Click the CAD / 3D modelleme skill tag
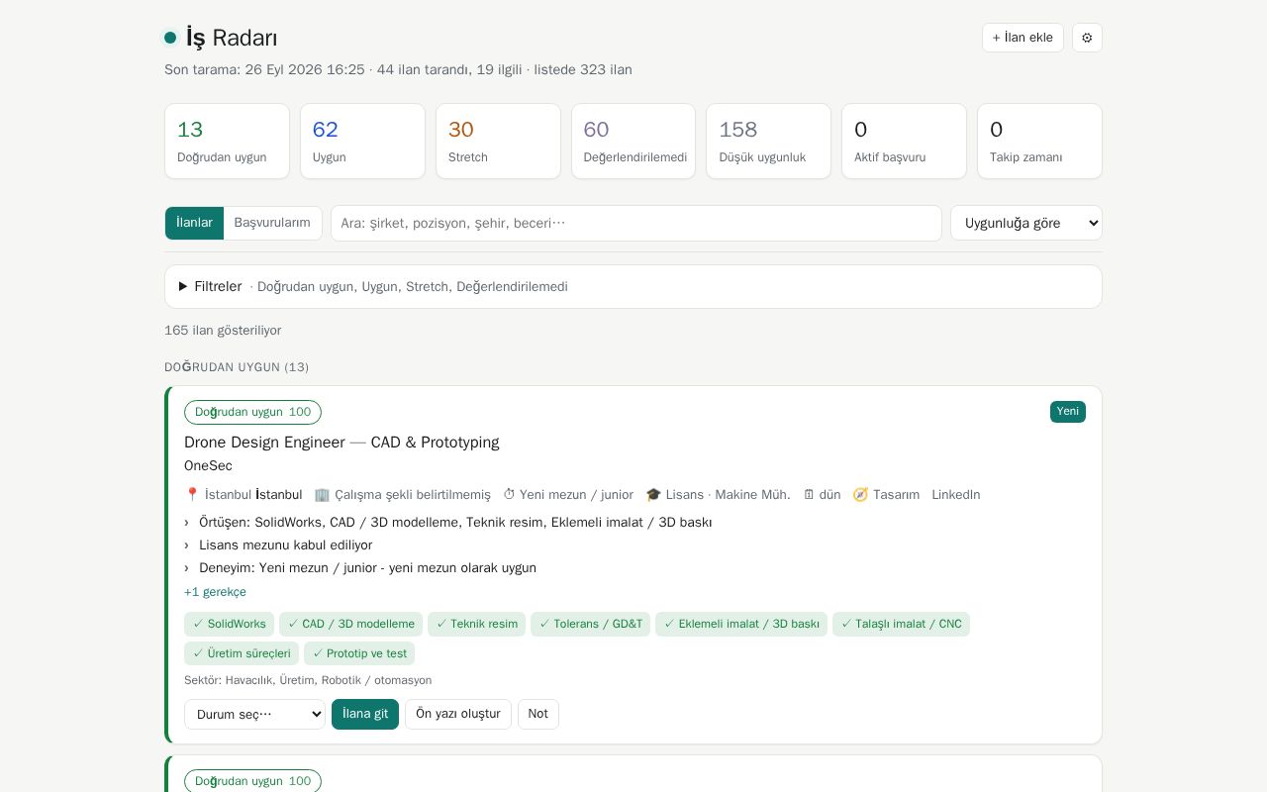 [350, 624]
